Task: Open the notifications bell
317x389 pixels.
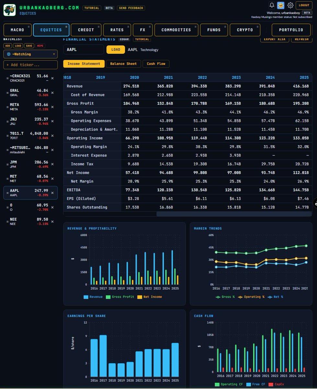Action: pyautogui.click(x=272, y=5)
